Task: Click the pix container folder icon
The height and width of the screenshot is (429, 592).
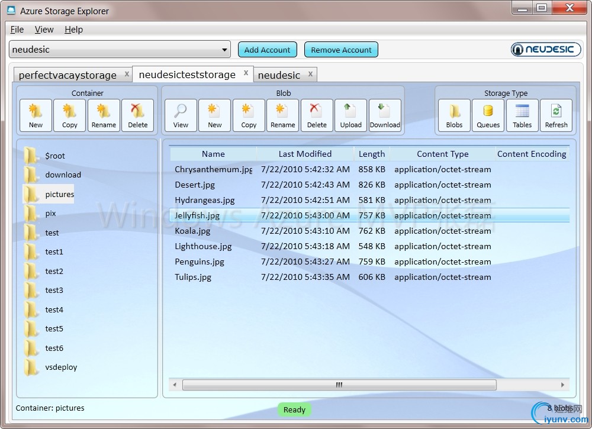Action: tap(31, 213)
